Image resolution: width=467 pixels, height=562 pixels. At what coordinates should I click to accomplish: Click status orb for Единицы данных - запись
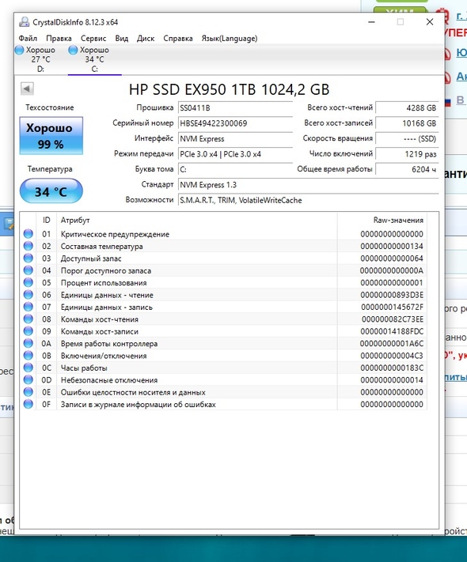[x=28, y=307]
